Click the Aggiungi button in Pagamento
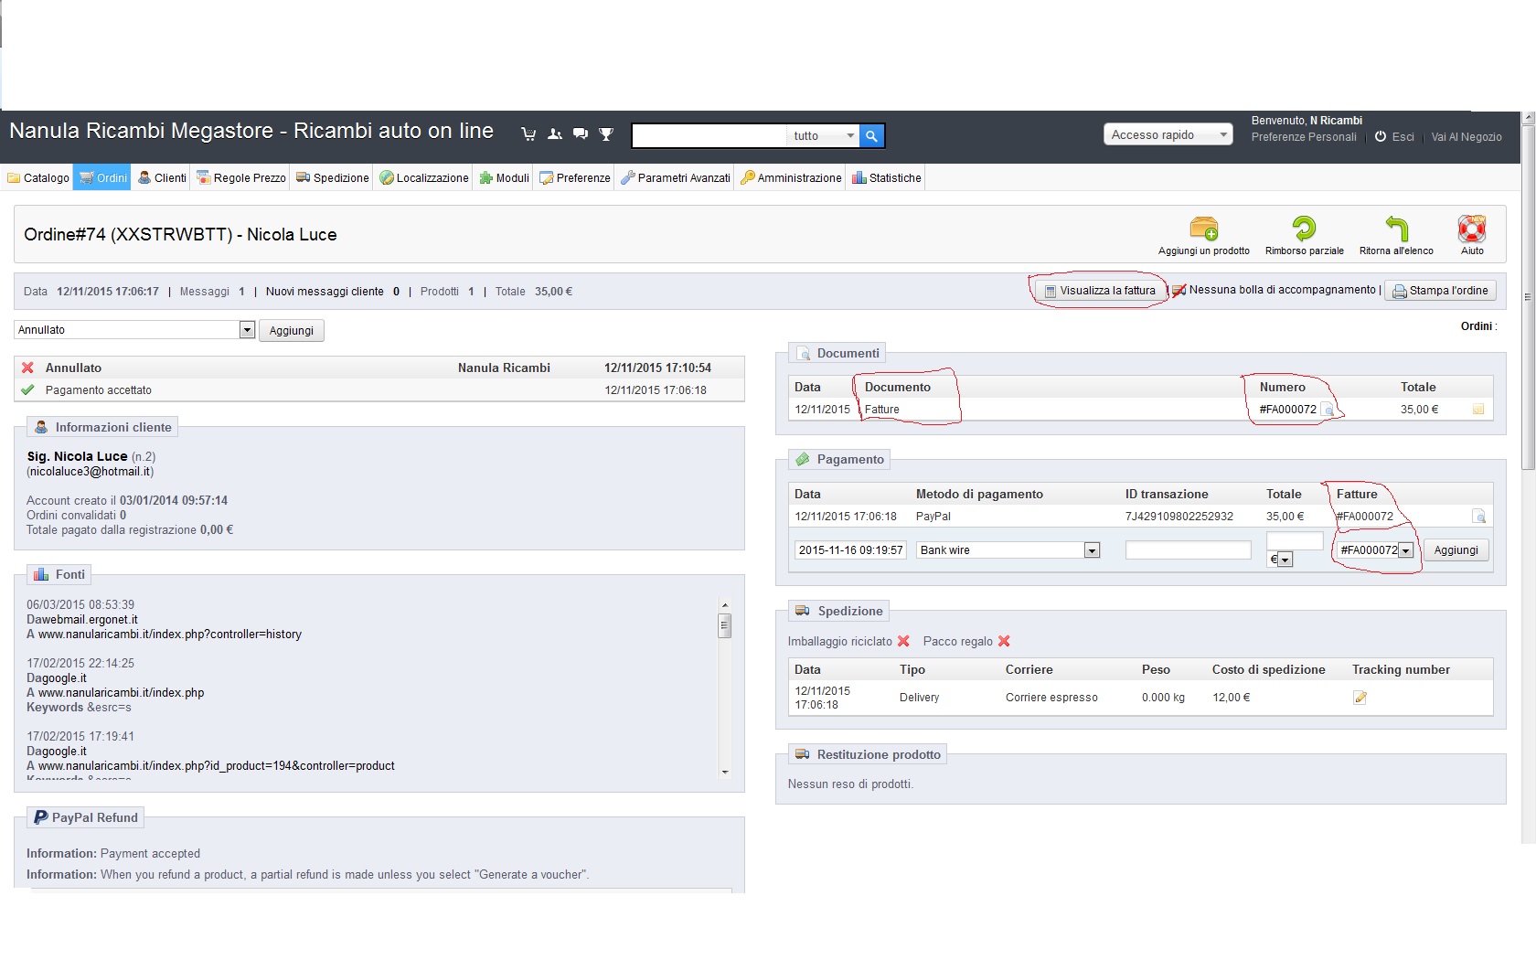Viewport: 1536px width, 960px height. coord(1456,550)
